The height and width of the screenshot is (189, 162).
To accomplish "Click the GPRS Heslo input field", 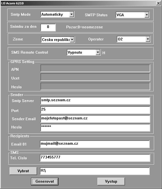I will pyautogui.click(x=95, y=86).
